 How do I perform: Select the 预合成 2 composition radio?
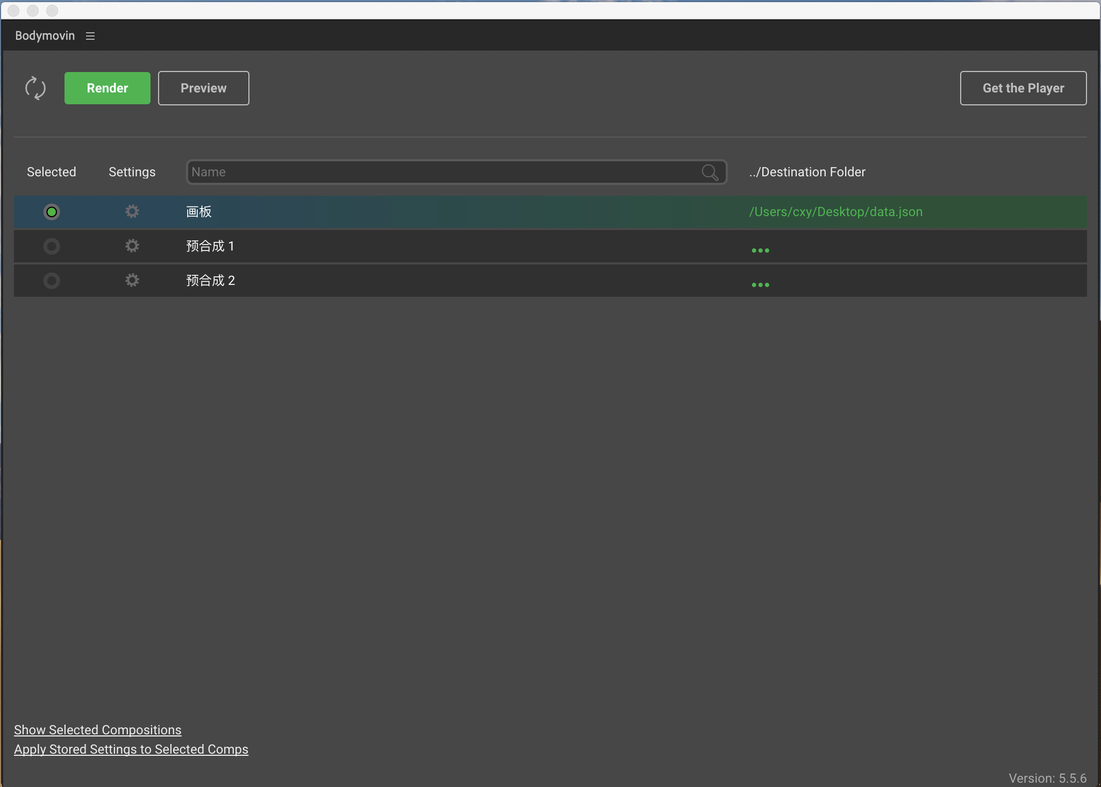click(x=52, y=281)
